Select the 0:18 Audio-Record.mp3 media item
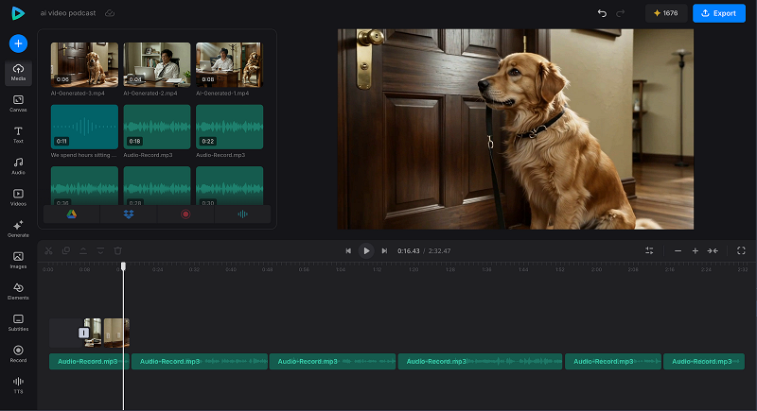 (x=157, y=127)
